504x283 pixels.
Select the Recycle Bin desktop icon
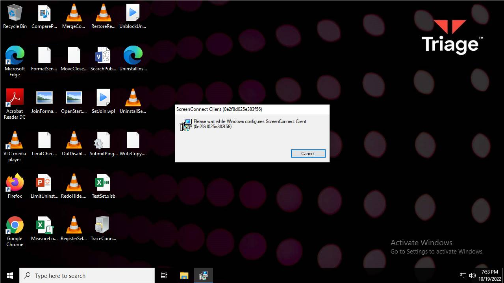tap(15, 17)
